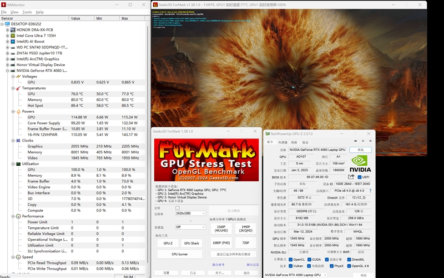Click GPU-Z screenshot camera icon
444x278 pixels.
point(356,141)
